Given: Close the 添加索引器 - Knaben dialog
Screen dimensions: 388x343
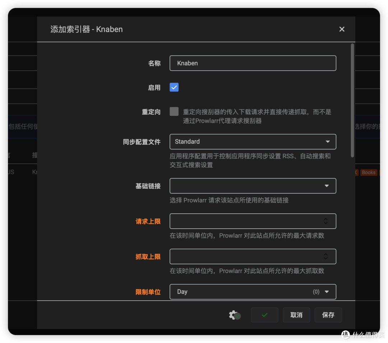Looking at the screenshot, I should 342,29.
